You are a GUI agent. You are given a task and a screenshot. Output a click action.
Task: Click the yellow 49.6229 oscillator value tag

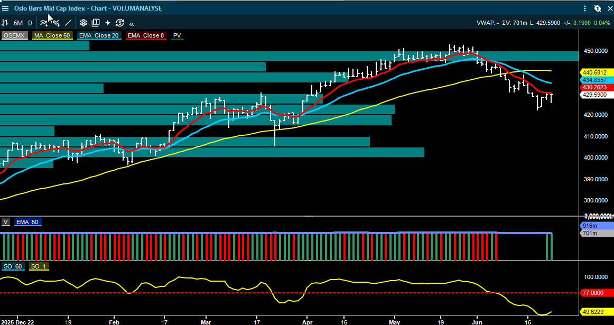click(x=596, y=312)
